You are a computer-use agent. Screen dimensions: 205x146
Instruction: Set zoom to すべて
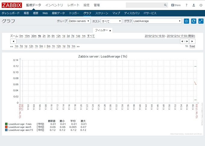tap(91, 36)
